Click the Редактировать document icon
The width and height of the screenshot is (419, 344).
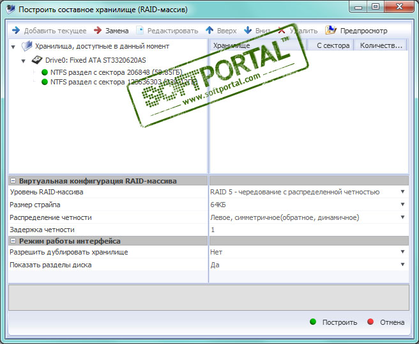(x=140, y=30)
